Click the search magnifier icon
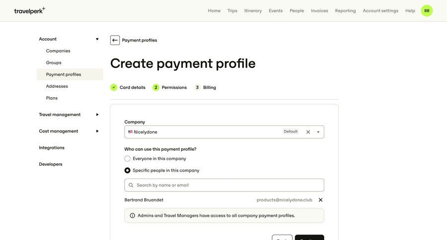Image resolution: width=447 pixels, height=240 pixels. point(131,185)
